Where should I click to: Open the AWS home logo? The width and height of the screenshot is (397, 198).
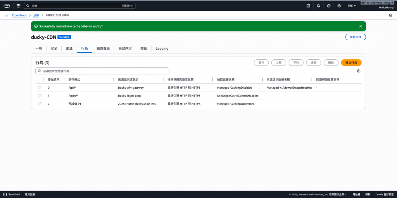7,5
